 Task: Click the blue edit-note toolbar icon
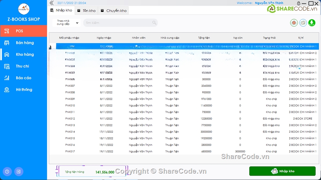303,23
